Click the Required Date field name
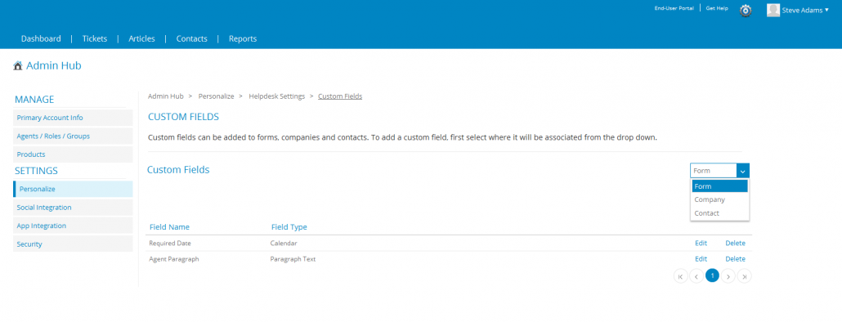Image resolution: width=842 pixels, height=322 pixels. click(170, 243)
